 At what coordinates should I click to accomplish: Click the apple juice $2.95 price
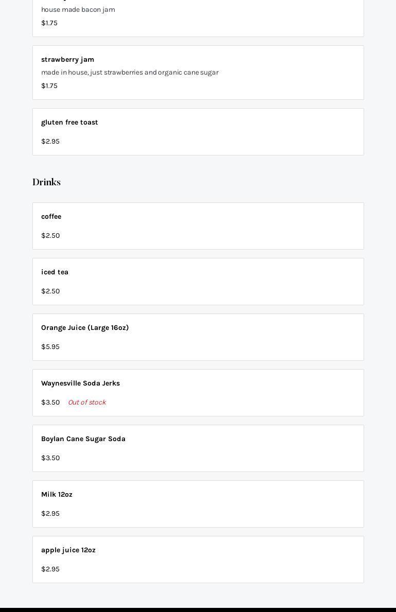[50, 569]
